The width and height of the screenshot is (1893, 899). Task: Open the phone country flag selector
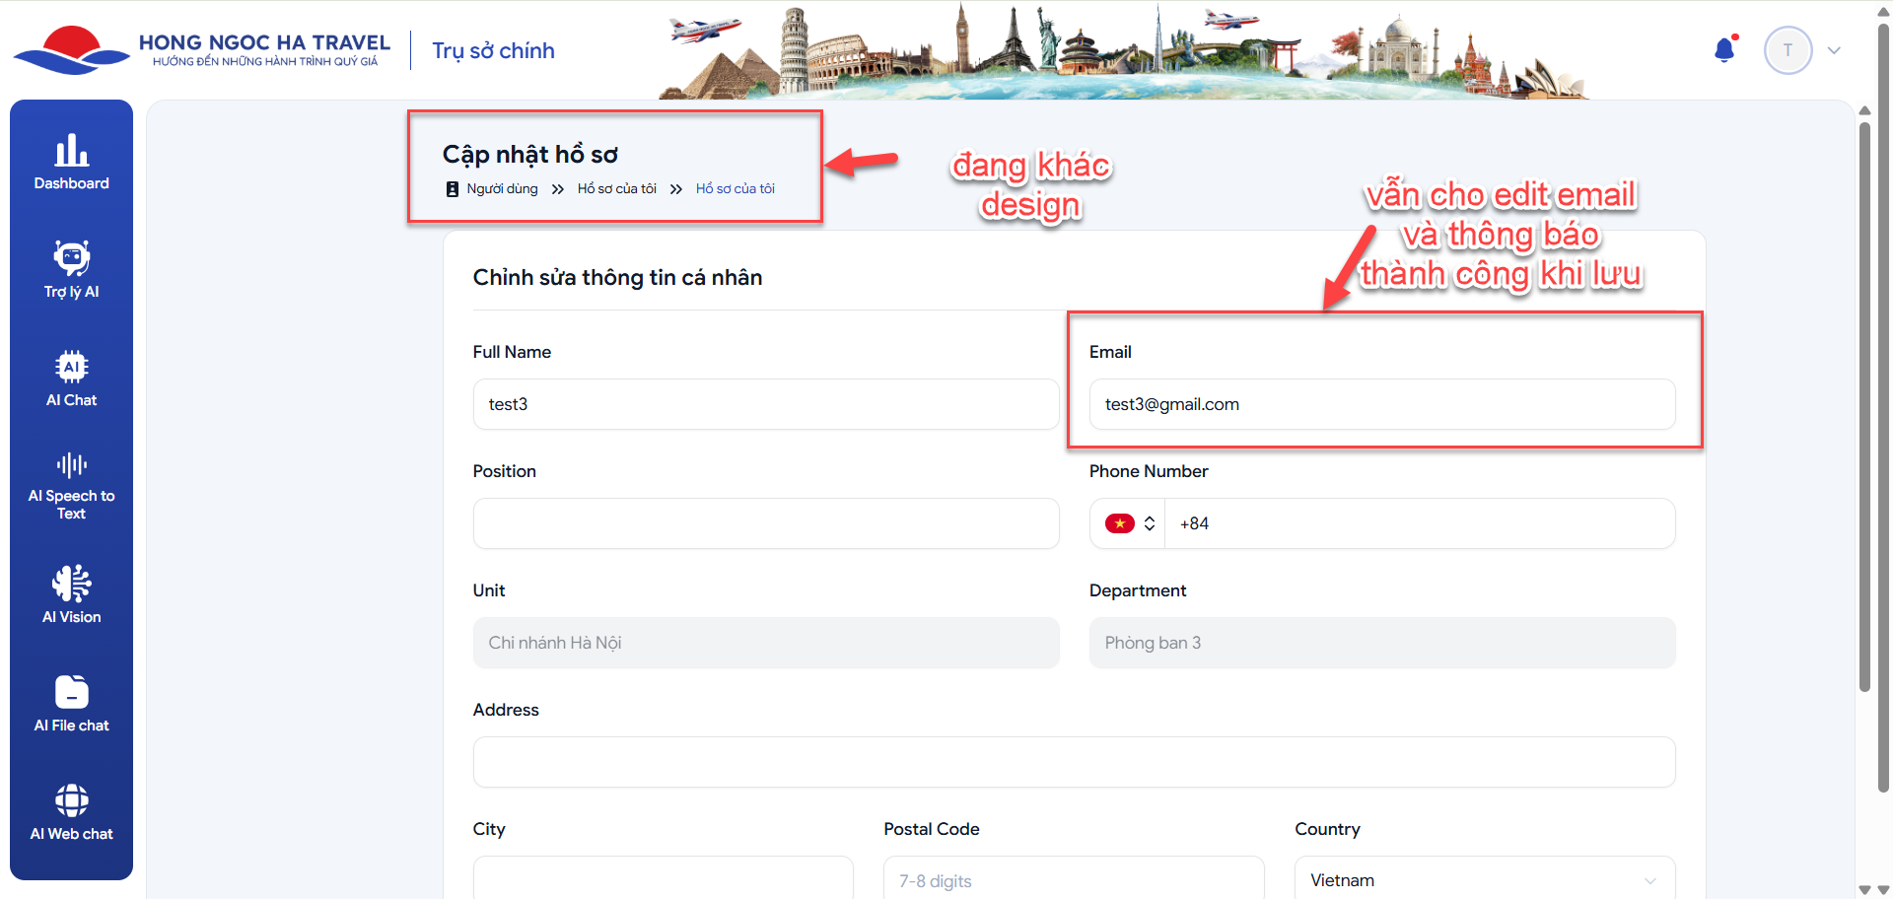click(1129, 523)
